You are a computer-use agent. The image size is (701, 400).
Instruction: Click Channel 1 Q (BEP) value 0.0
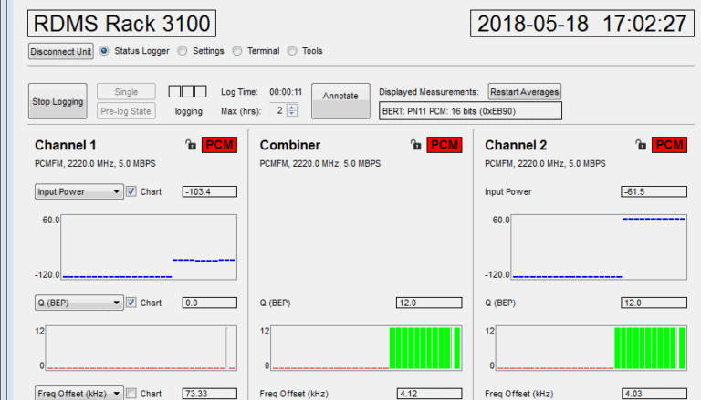[210, 303]
